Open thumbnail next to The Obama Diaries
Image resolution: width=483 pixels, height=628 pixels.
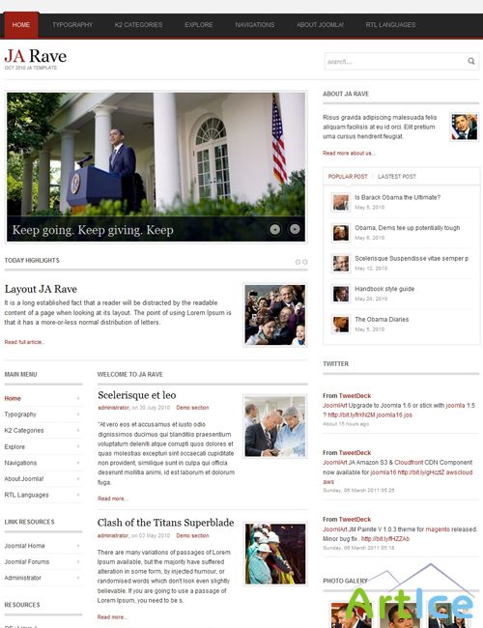(341, 325)
